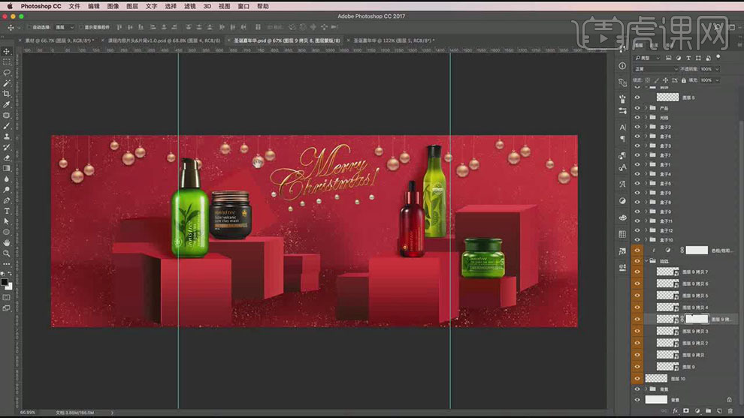Toggle the 自动选择 auto-select checkbox
744x418 pixels.
(29, 28)
